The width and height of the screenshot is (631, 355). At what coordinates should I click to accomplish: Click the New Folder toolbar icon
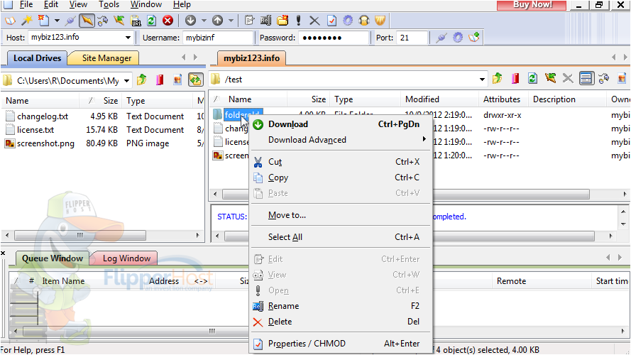[x=282, y=20]
